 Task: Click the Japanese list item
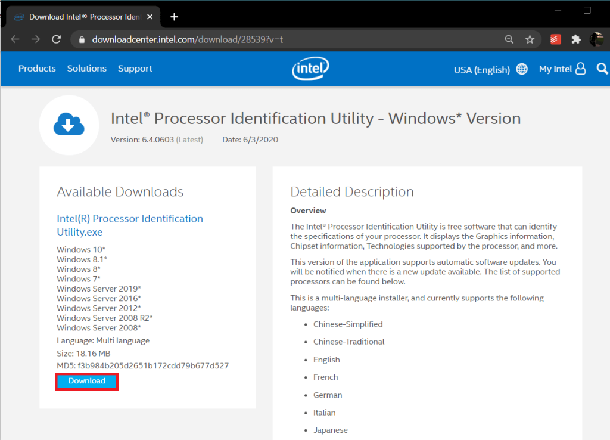[330, 430]
